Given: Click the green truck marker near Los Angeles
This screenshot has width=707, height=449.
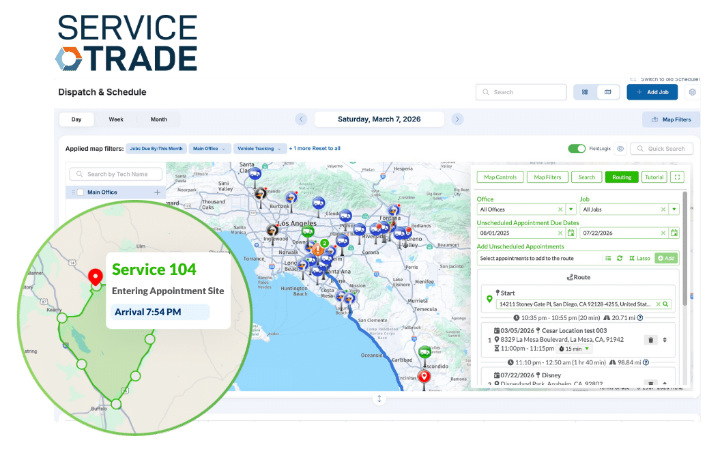Looking at the screenshot, I should 308,232.
